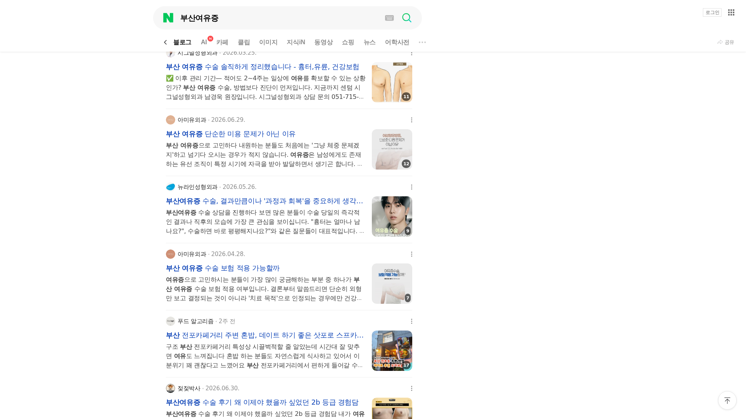The height and width of the screenshot is (419, 746).
Task: Open the food collage thumbnail with 17 images
Action: [x=392, y=351]
